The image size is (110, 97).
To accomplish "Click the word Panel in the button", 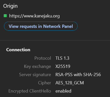I will click(67, 26).
